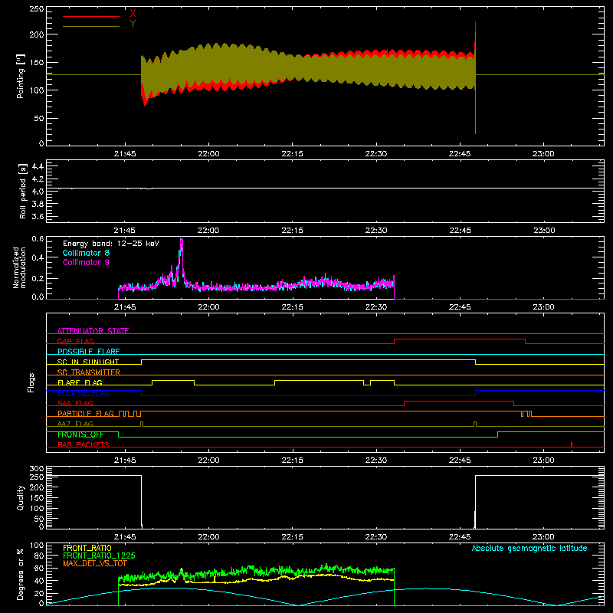This screenshot has height=613, width=613.
Task: Click the 22:15 label under Roll period plot
Action: [x=293, y=231]
